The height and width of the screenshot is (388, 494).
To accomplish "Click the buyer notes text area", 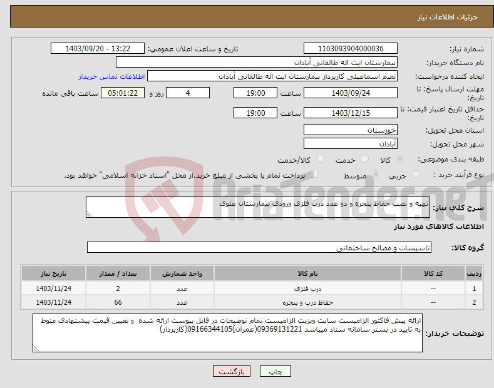I will point(227,333).
